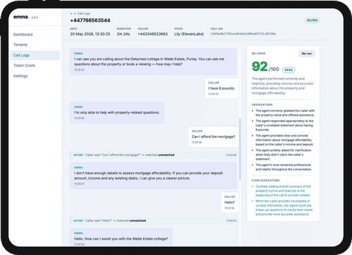Image resolution: width=352 pixels, height=255 pixels.
Task: Go back via Call Logs breadcrumb link
Action: (x=80, y=13)
